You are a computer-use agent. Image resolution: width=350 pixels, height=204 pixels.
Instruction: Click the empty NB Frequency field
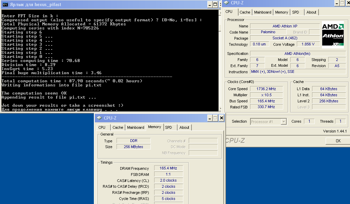(x=203, y=153)
